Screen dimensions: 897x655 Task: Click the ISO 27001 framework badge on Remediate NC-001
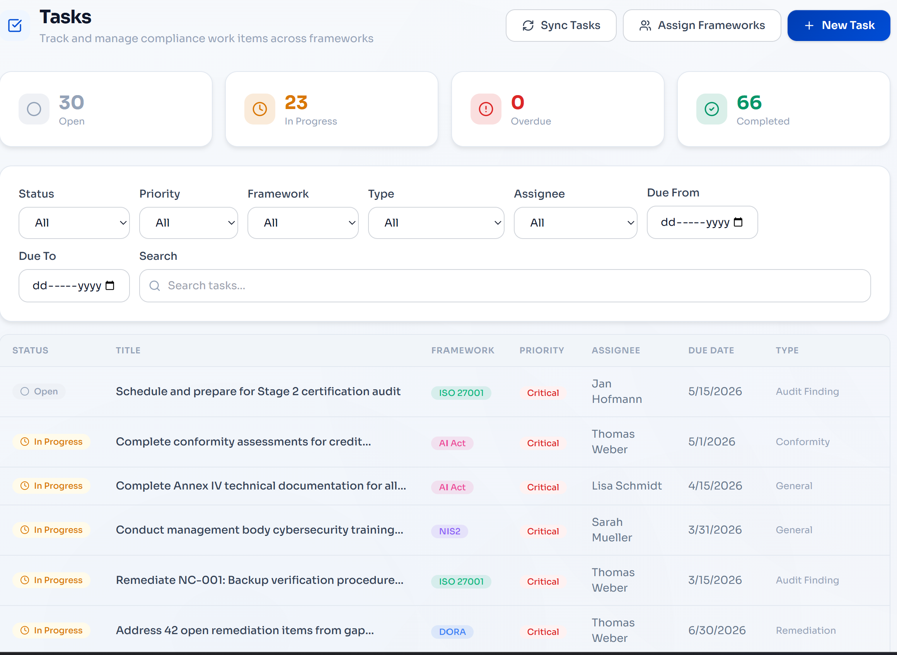(461, 581)
